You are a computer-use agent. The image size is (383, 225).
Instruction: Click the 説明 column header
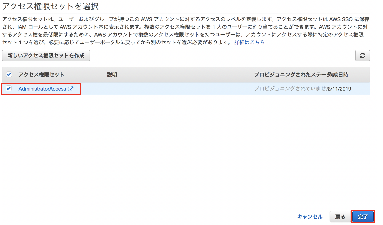coord(112,75)
